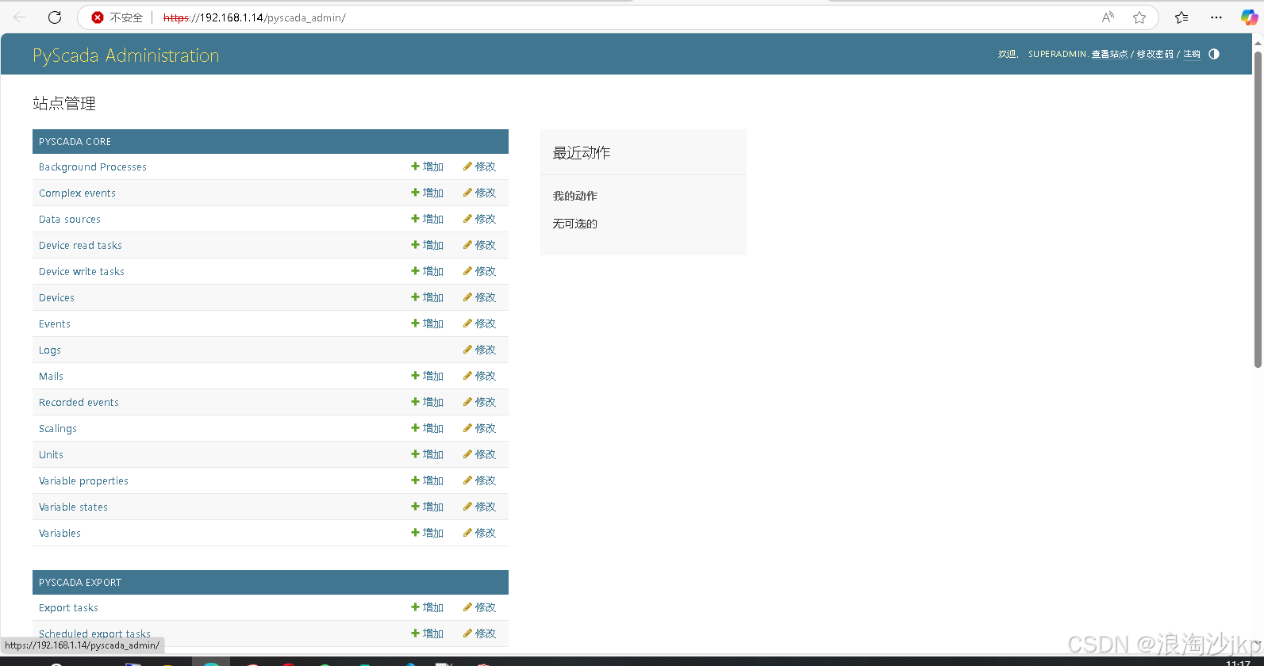Open Variable states
Viewport: 1264px width, 666px height.
(x=73, y=507)
